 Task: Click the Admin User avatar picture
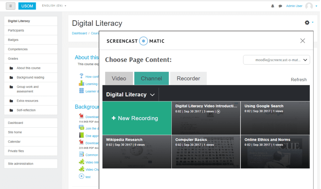pyautogui.click(x=309, y=6)
